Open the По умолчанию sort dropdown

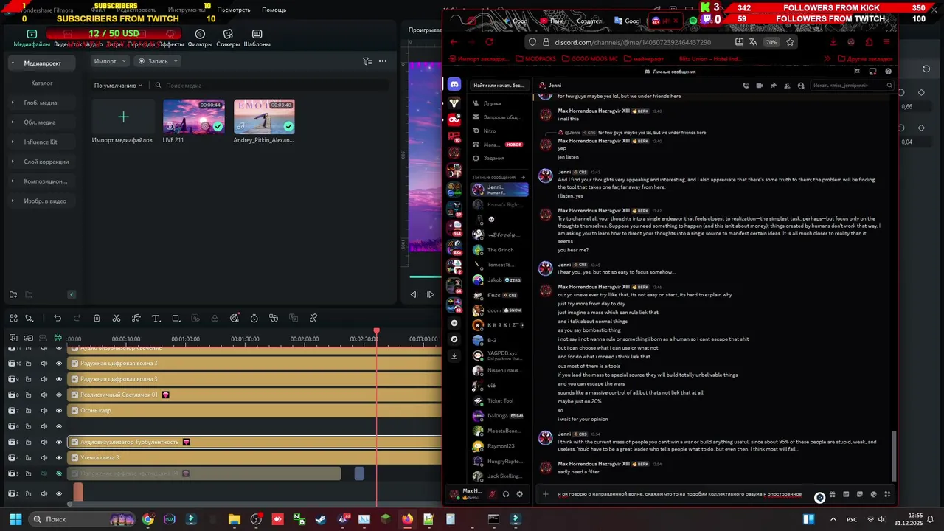coord(118,86)
